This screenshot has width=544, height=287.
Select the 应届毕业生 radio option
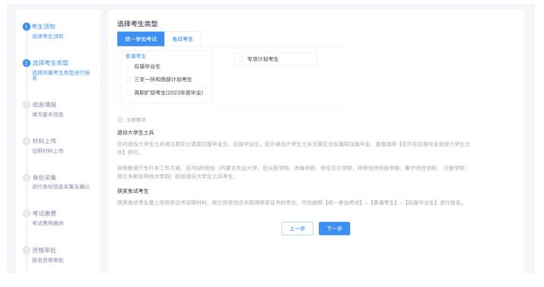(x=128, y=67)
